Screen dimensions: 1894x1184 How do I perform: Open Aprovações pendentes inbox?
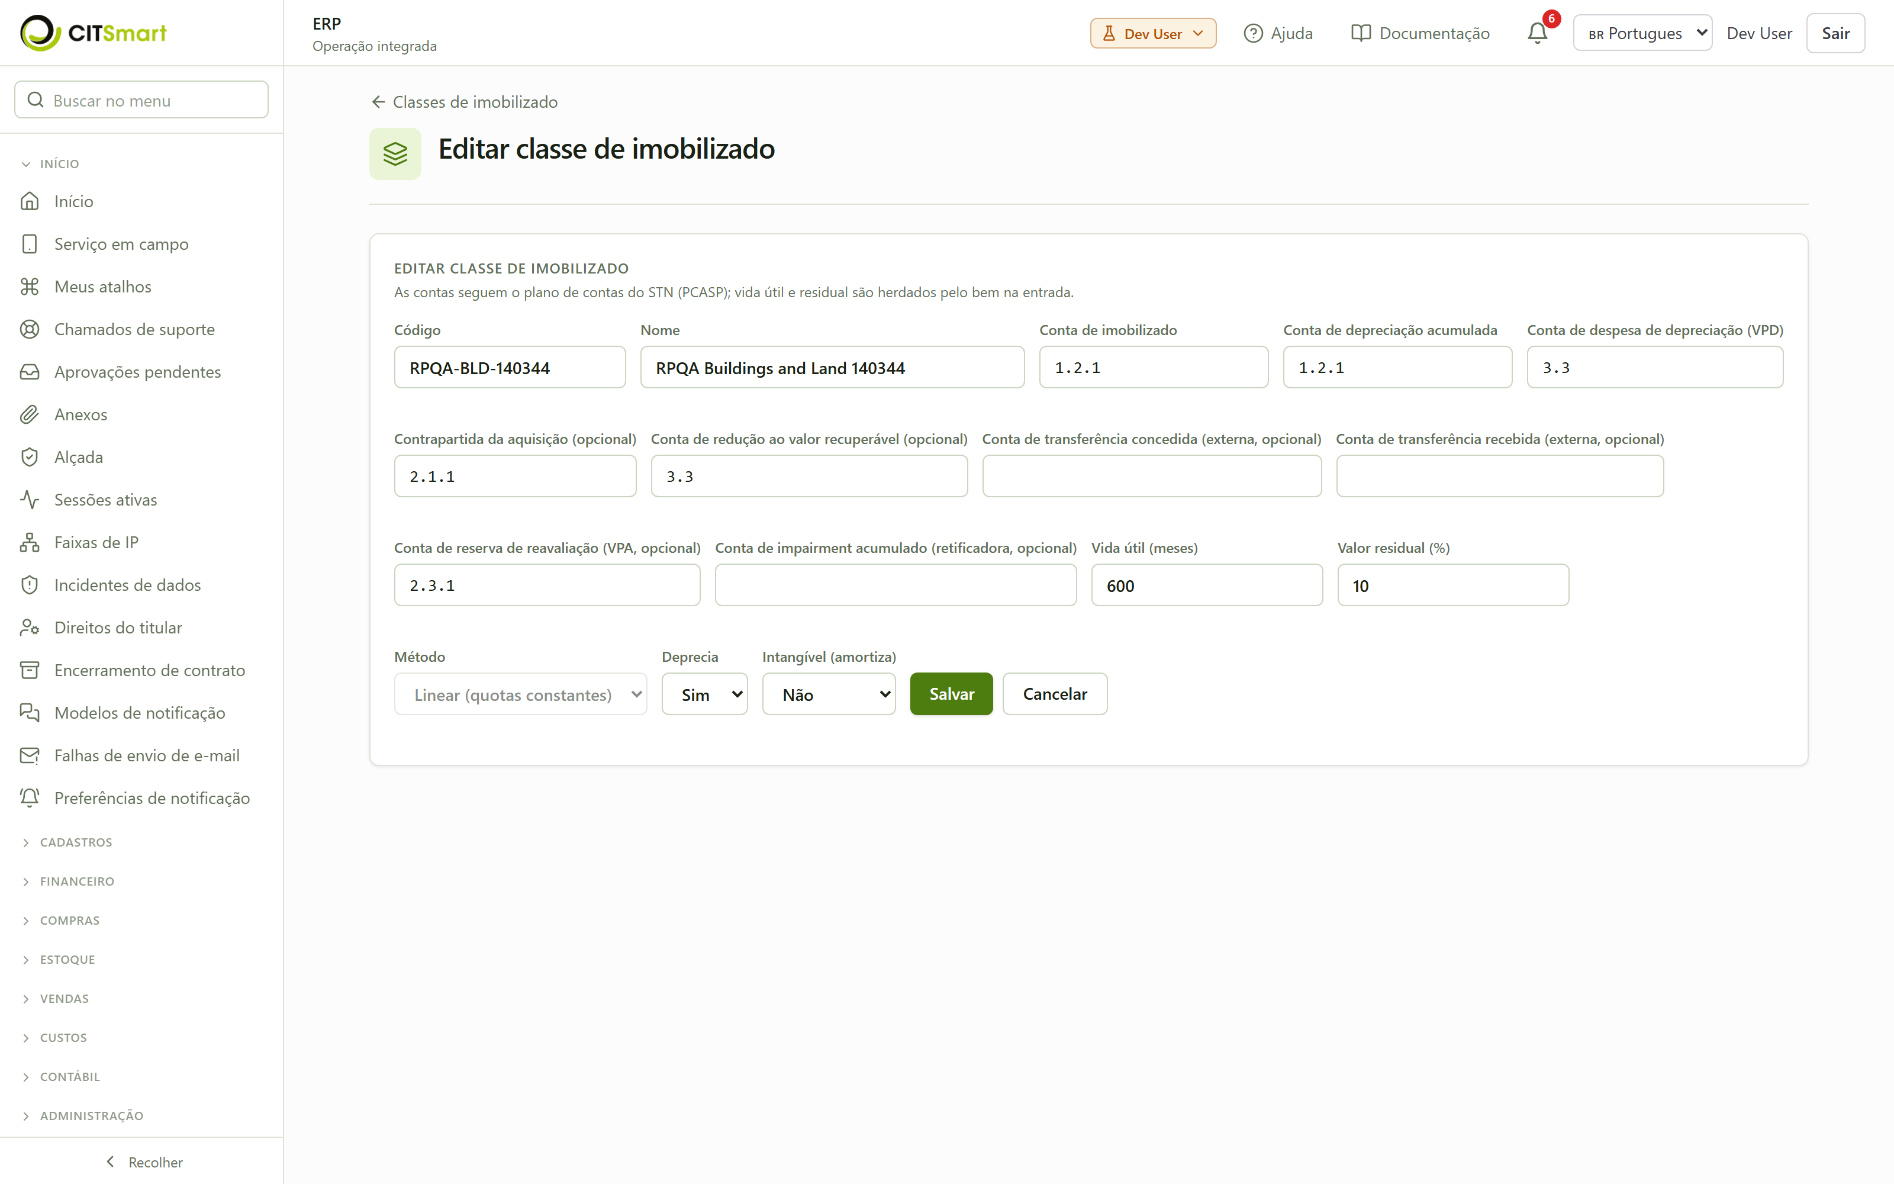(x=141, y=372)
